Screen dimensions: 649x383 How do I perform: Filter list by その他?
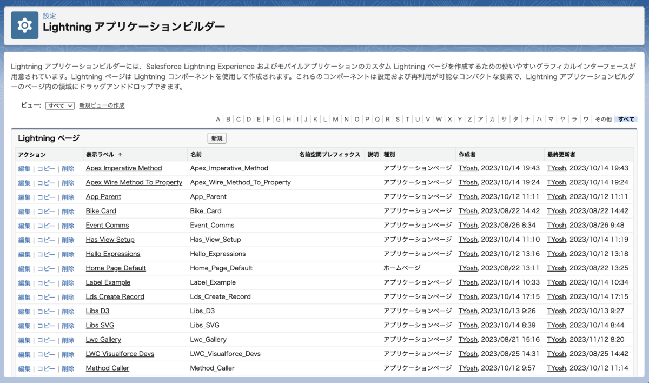coord(603,119)
